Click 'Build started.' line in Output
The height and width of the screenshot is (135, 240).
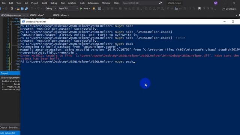click(11, 81)
